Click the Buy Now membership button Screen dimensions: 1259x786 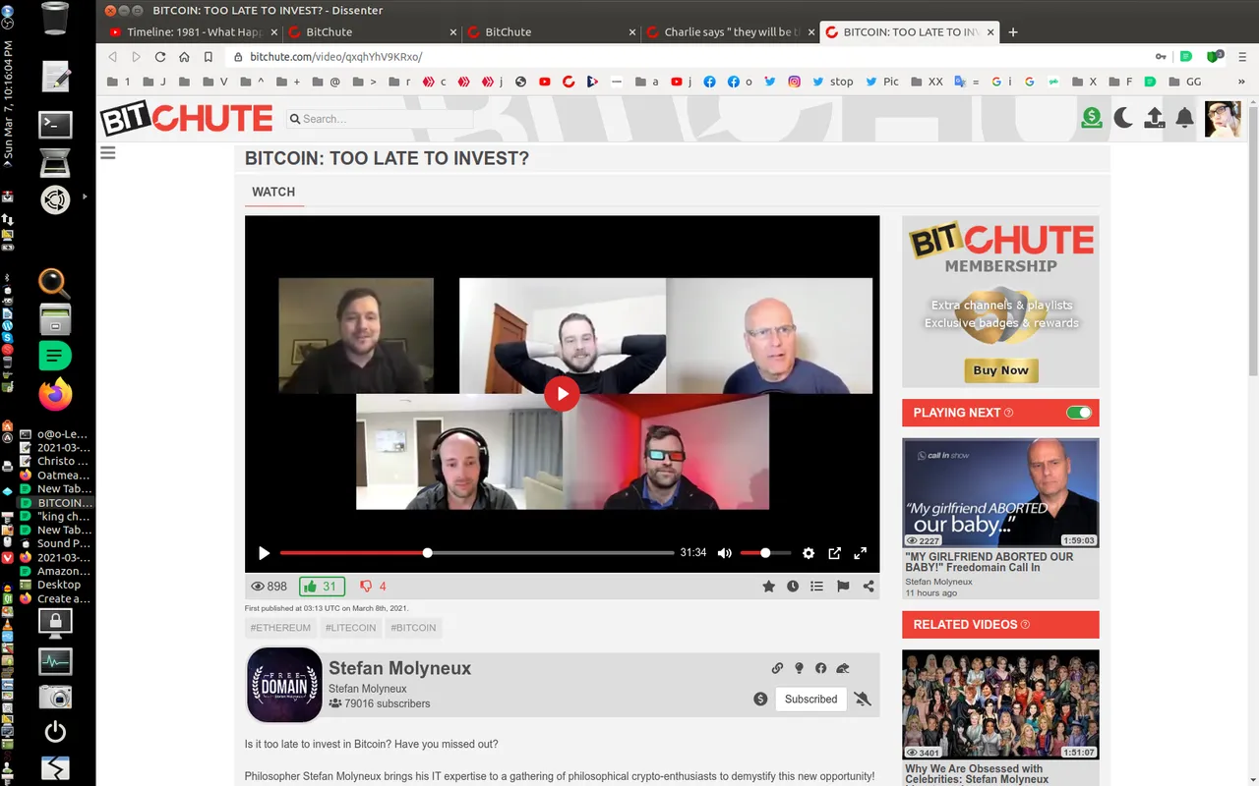pos(1000,370)
